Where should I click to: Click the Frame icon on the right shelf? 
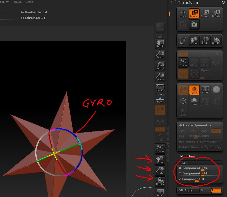[160, 149]
